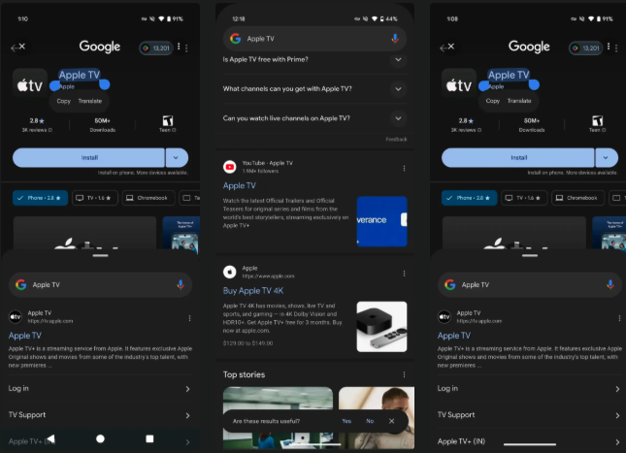Open Apple TV YouTube result link

coord(240,185)
